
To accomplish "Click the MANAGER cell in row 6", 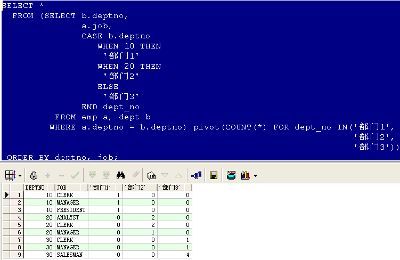I will click(x=71, y=232).
